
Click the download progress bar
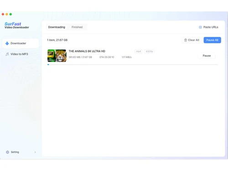(x=133, y=65)
